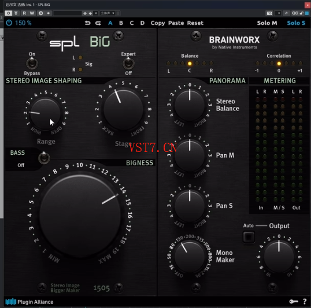Enable Solo M

[x=267, y=23]
